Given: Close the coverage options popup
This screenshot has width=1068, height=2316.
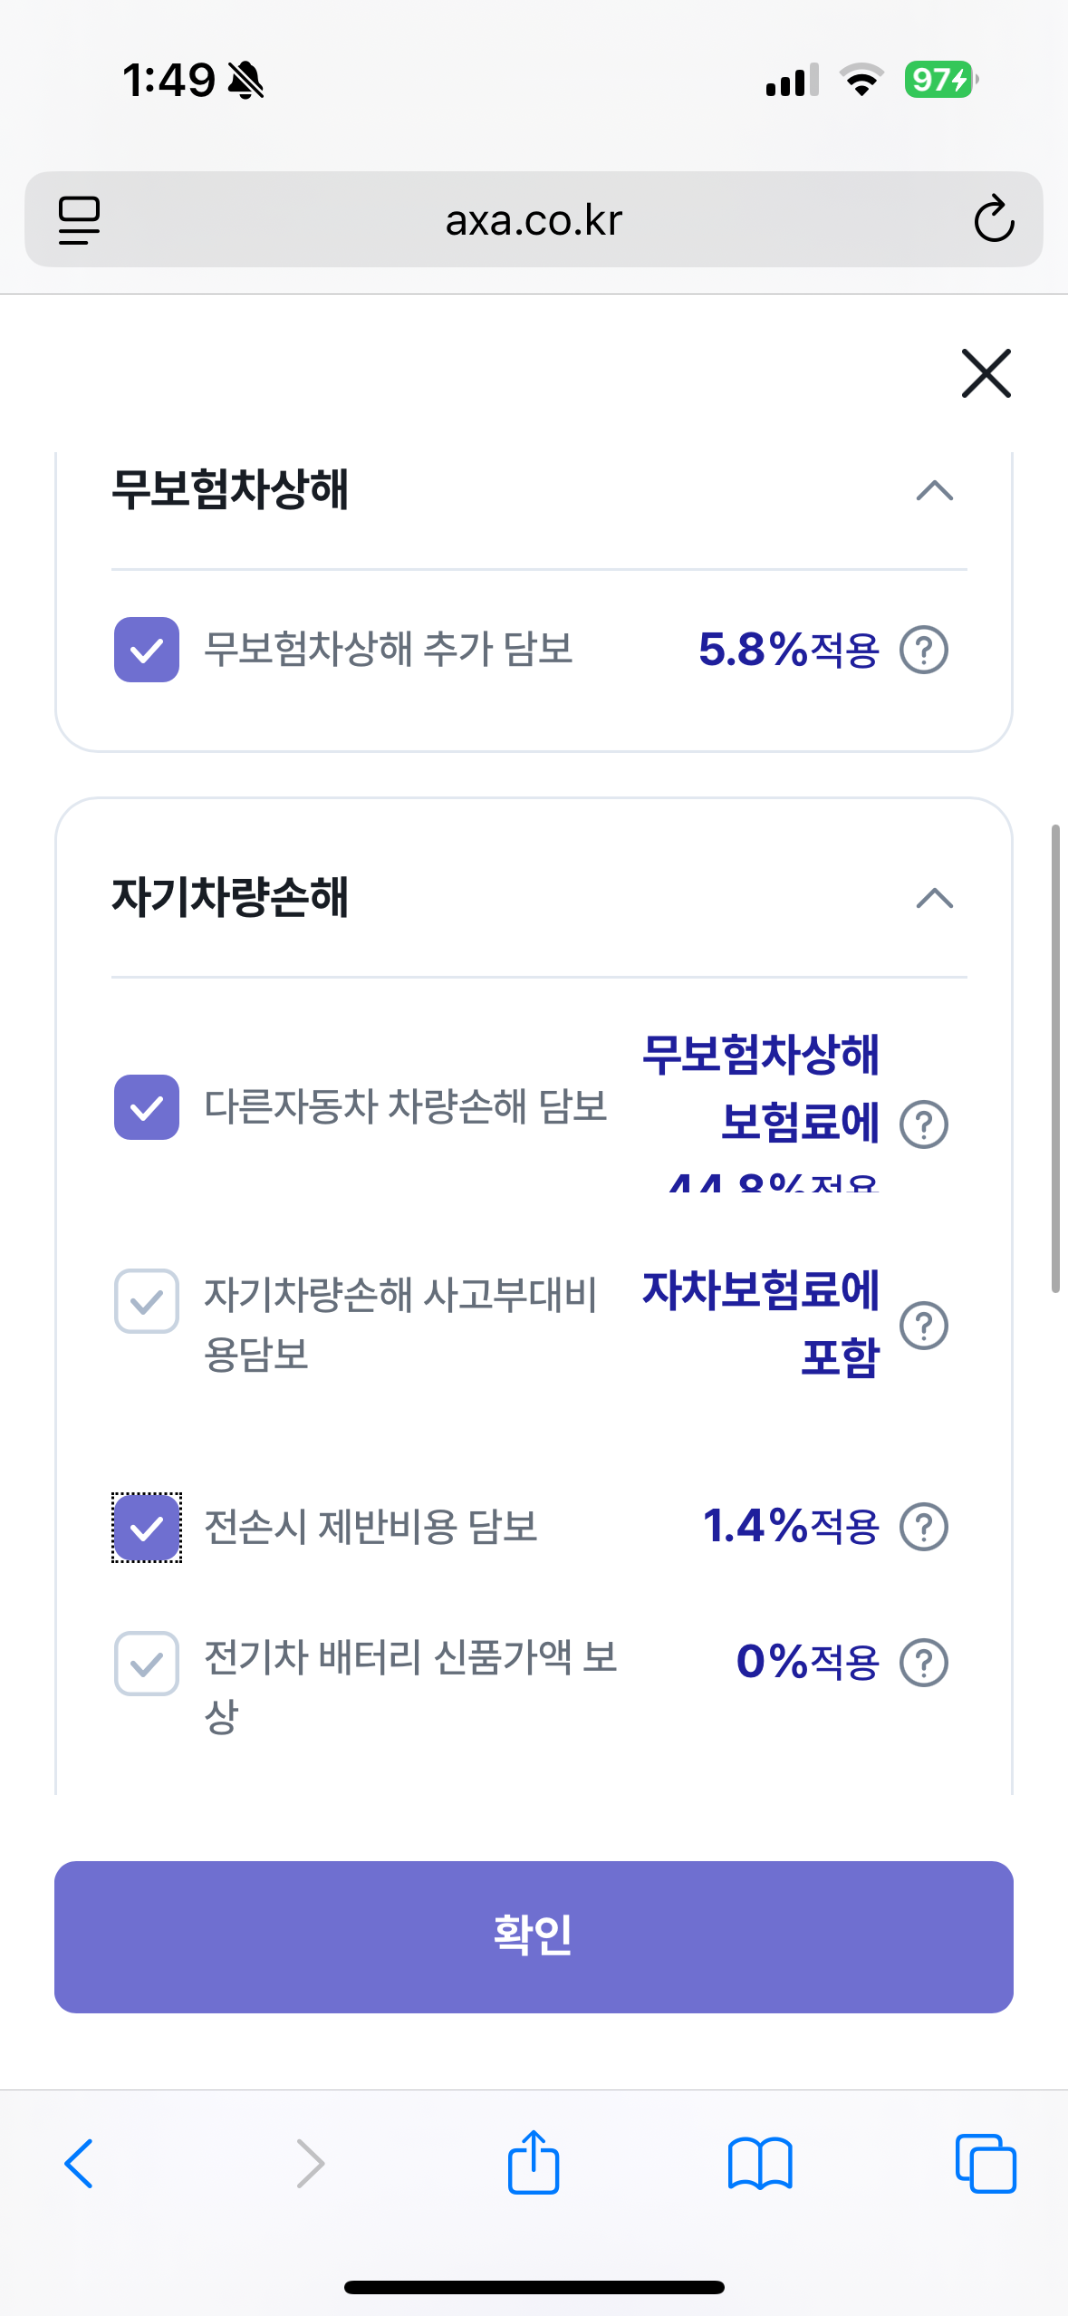Looking at the screenshot, I should point(986,373).
